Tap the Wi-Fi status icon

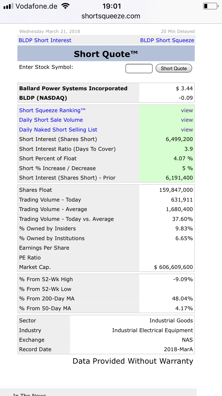[x=65, y=6]
